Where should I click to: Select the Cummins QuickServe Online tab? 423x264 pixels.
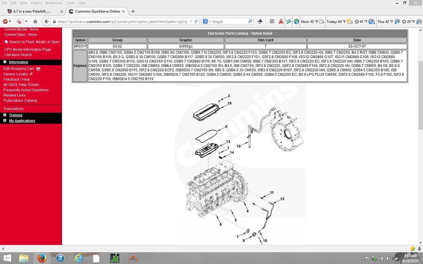pos(97,11)
